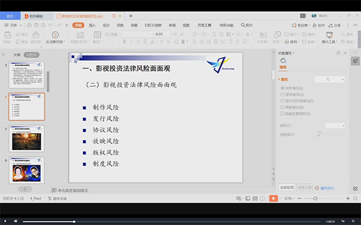Click the undo arrow icon

coord(51,25)
